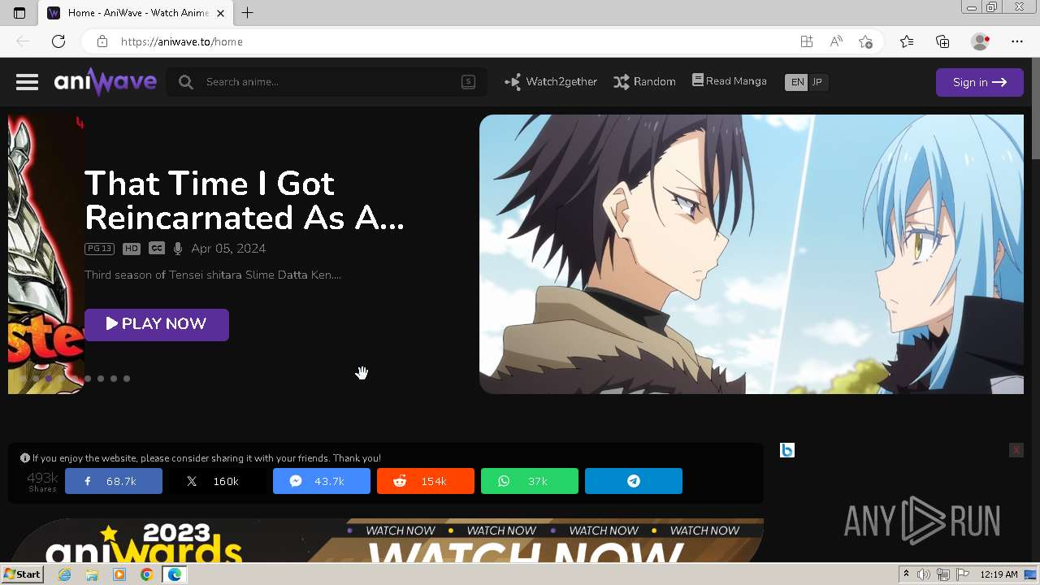Show hidden system tray icons
This screenshot has height=585, width=1040.
point(906,574)
